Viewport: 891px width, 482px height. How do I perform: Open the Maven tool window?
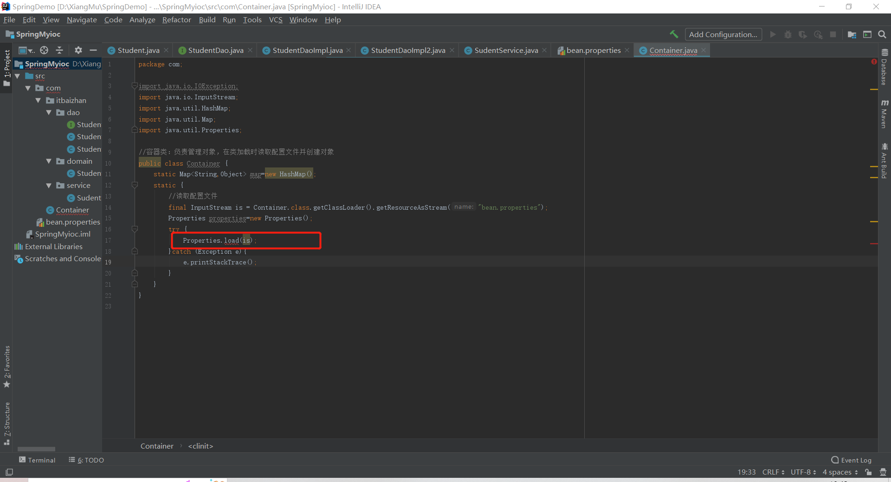click(885, 114)
